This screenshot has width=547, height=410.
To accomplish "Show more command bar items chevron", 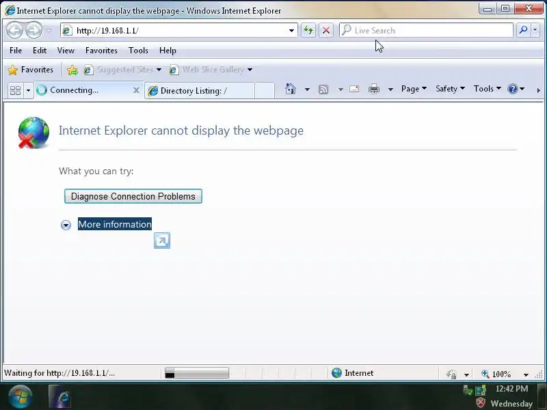I will coord(538,90).
